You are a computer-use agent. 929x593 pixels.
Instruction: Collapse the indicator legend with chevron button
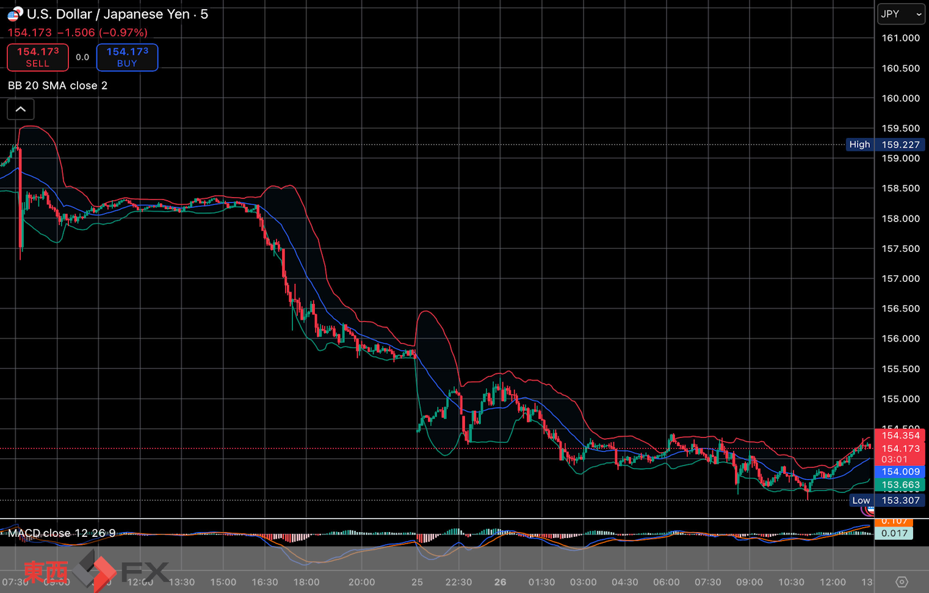click(x=21, y=109)
